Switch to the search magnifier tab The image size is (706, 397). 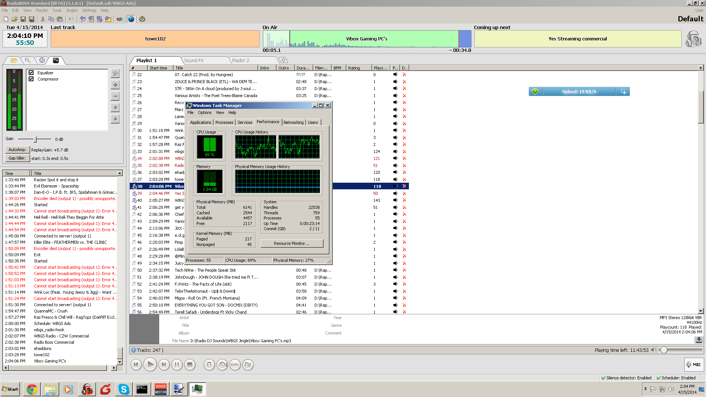click(28, 60)
